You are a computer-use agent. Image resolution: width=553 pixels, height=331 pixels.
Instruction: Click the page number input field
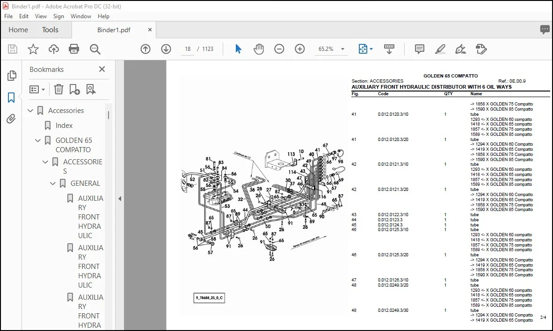[x=188, y=49]
